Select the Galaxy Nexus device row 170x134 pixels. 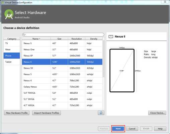[62, 87]
